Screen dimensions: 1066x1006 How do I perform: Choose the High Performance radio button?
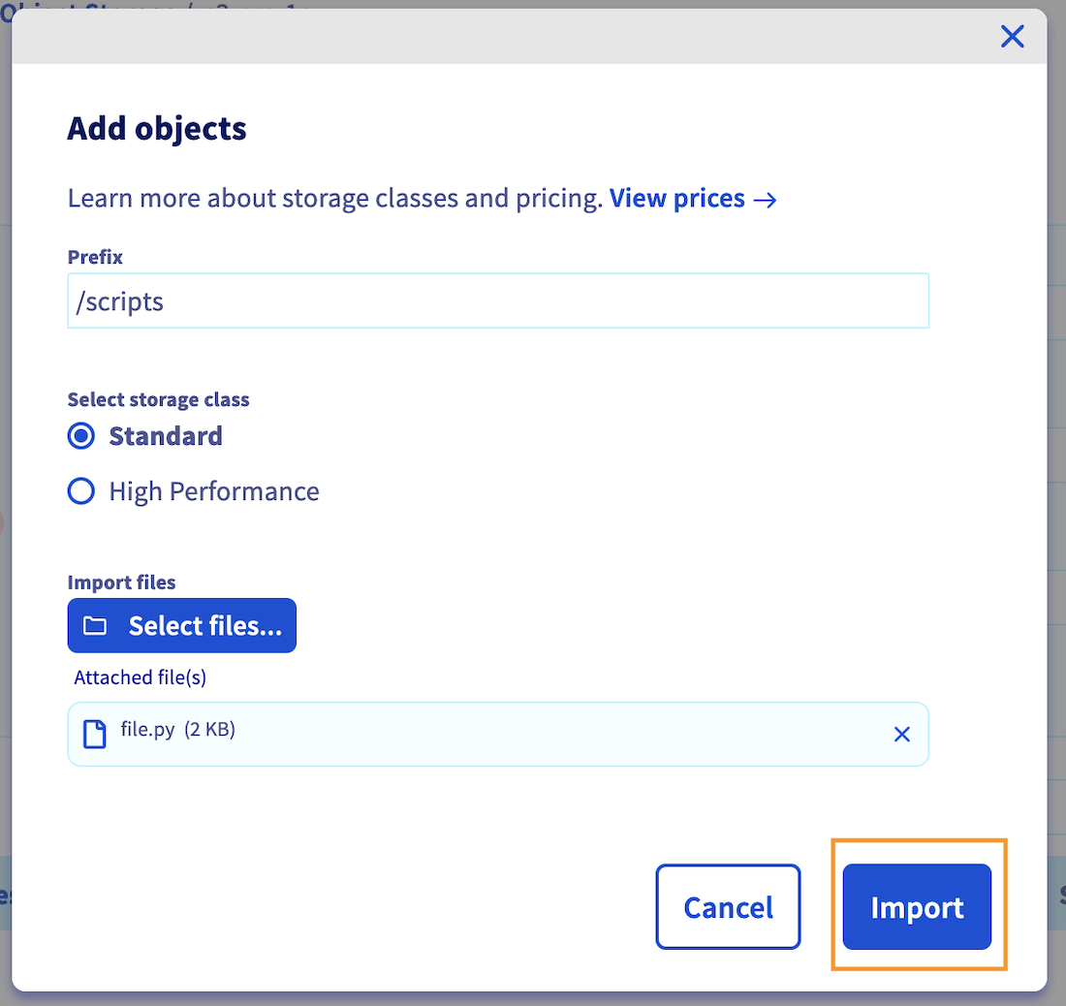(x=81, y=491)
